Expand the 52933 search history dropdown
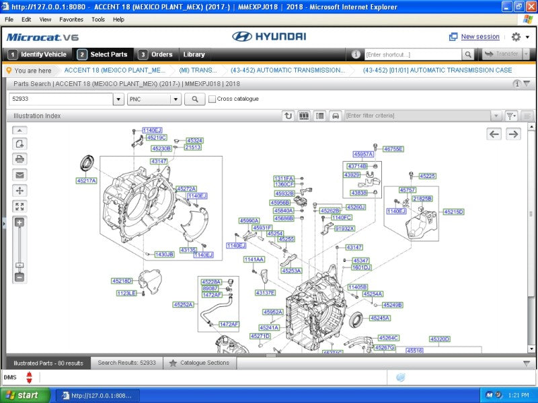 (x=118, y=99)
